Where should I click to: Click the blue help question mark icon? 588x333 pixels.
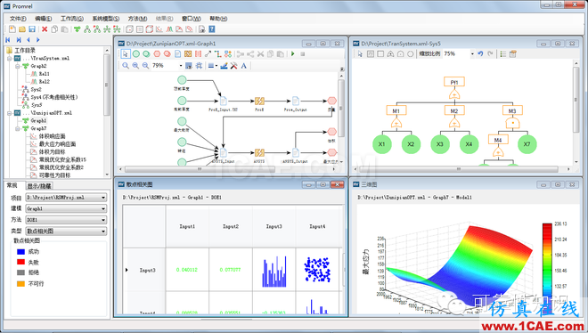pyautogui.click(x=212, y=29)
